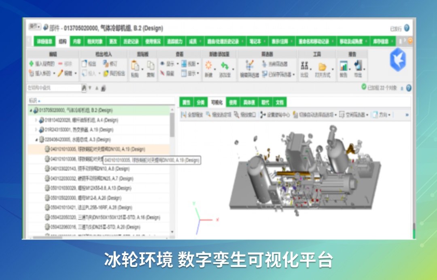The width and height of the screenshot is (437, 280).
Task: Open the 打开方式 dropdown arrow
Action: pos(333,69)
